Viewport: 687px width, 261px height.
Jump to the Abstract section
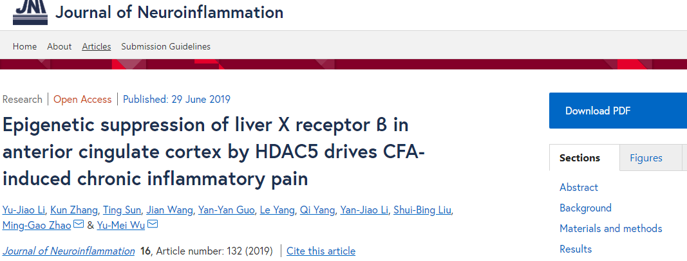coord(578,187)
